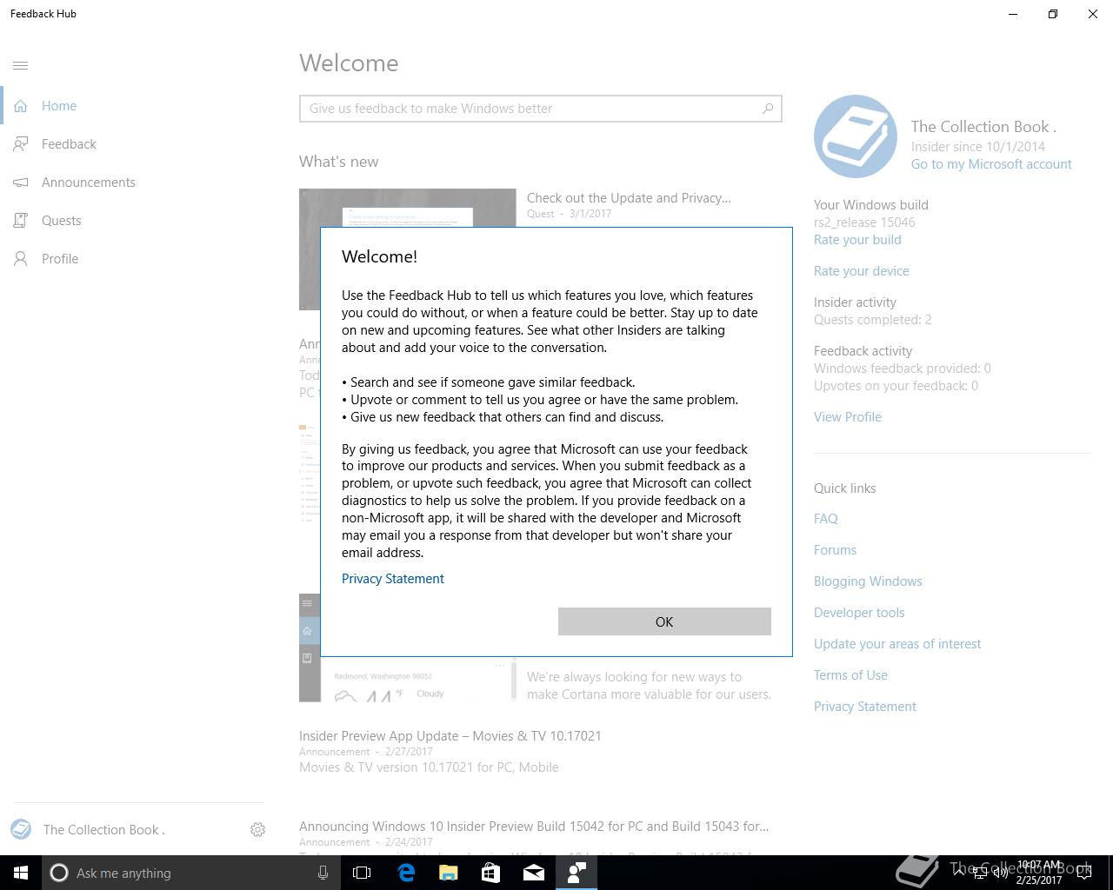
Task: Open Task View on taskbar
Action: [x=362, y=873]
